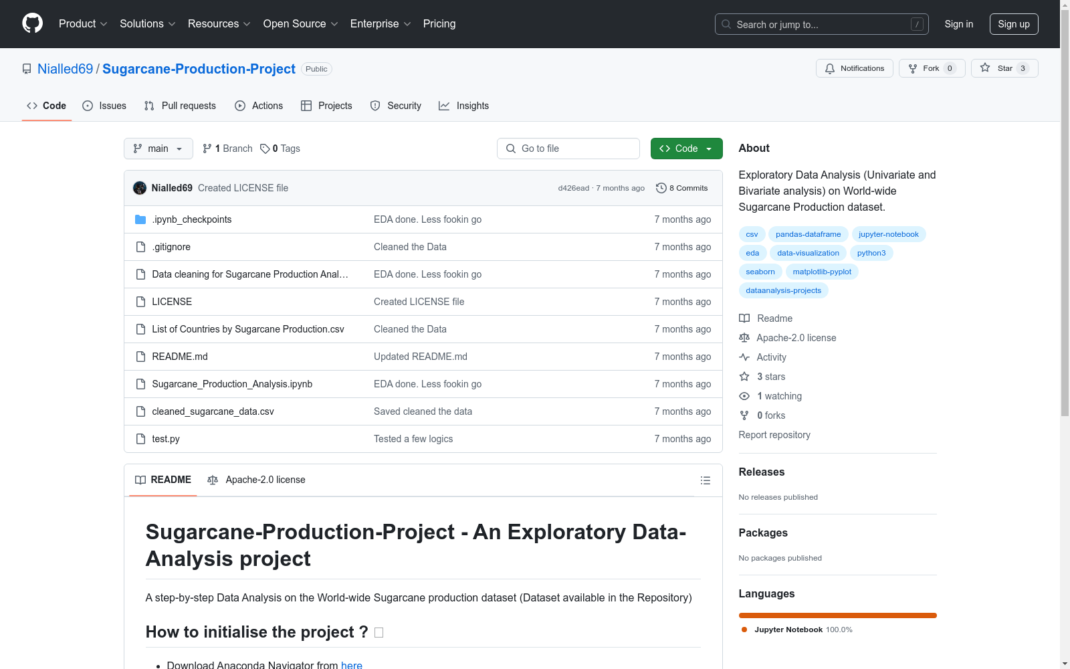Click the Sign in link
This screenshot has height=669, width=1070.
point(959,24)
